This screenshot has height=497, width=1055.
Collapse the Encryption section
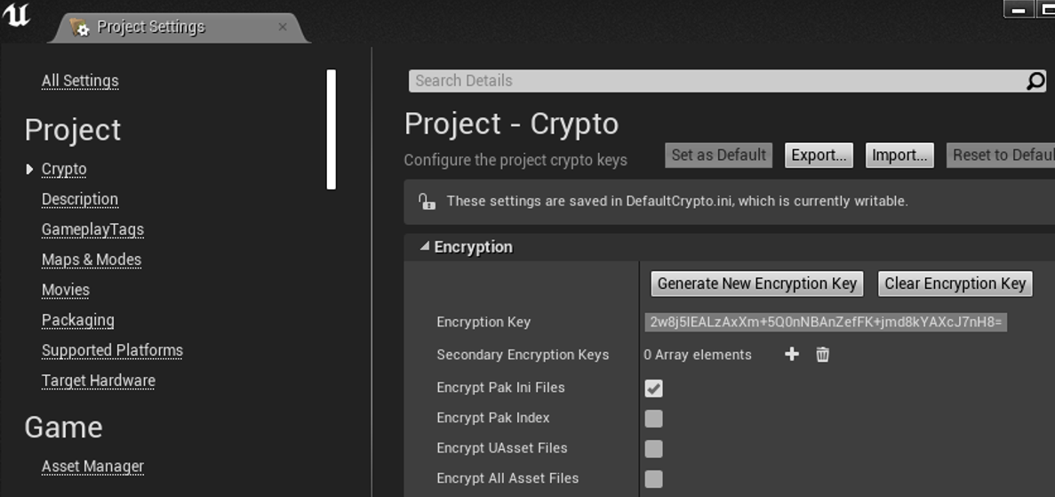(425, 246)
